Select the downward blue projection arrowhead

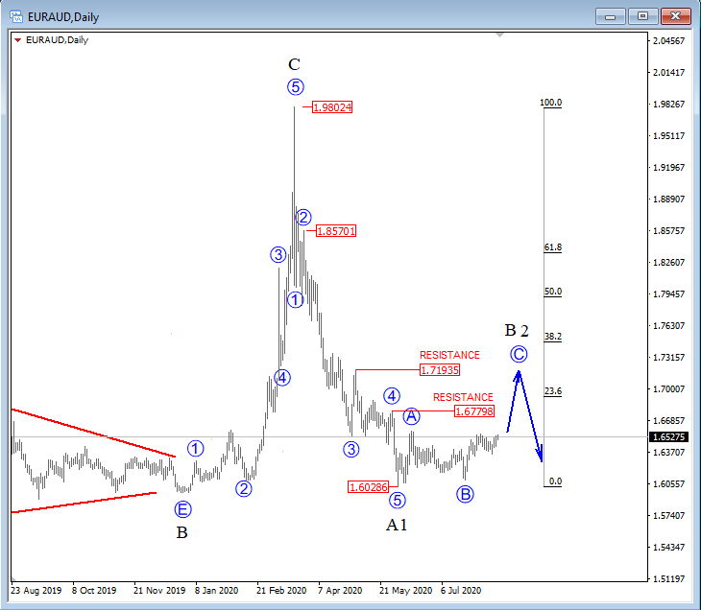tap(541, 455)
